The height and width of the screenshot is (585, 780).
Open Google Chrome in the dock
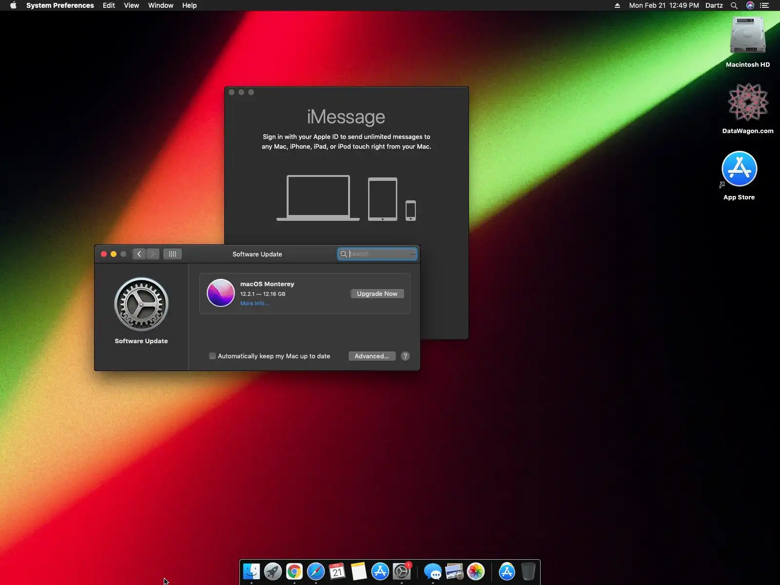tap(294, 571)
